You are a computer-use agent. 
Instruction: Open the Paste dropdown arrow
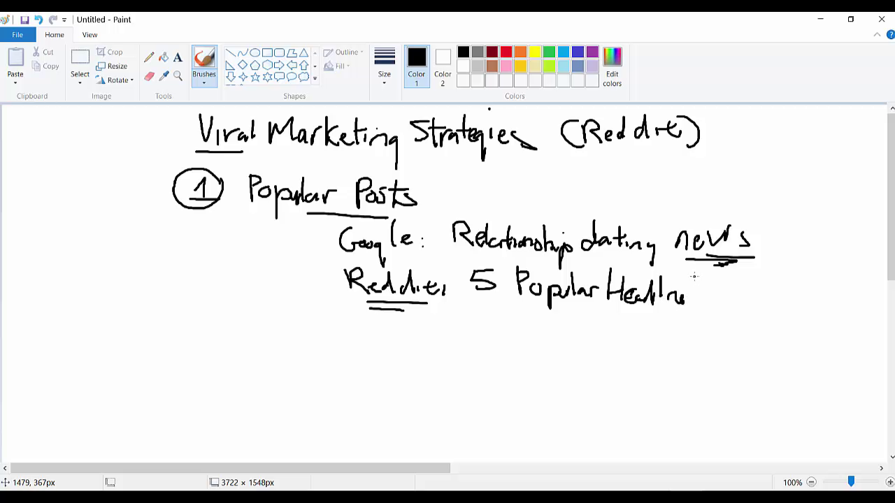pos(15,82)
